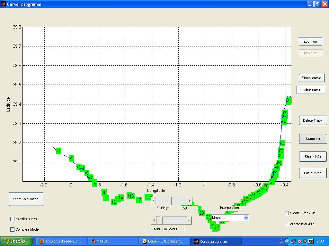
Task: Click the STEP slider left arrow
Action: click(154, 201)
